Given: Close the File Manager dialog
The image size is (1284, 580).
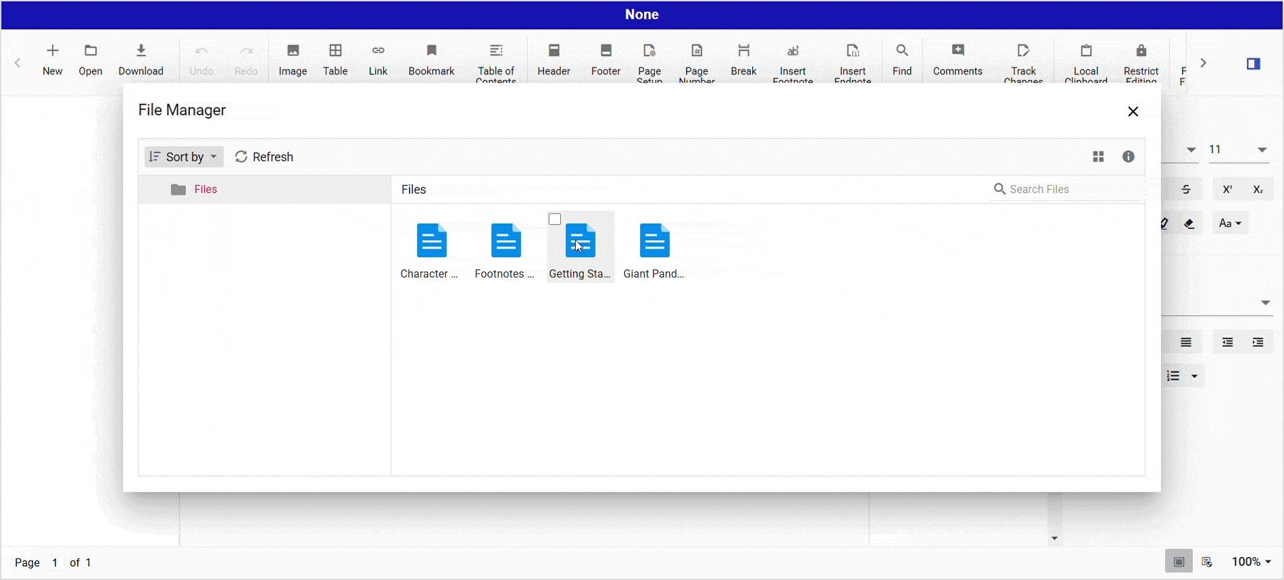Looking at the screenshot, I should click(x=1133, y=111).
